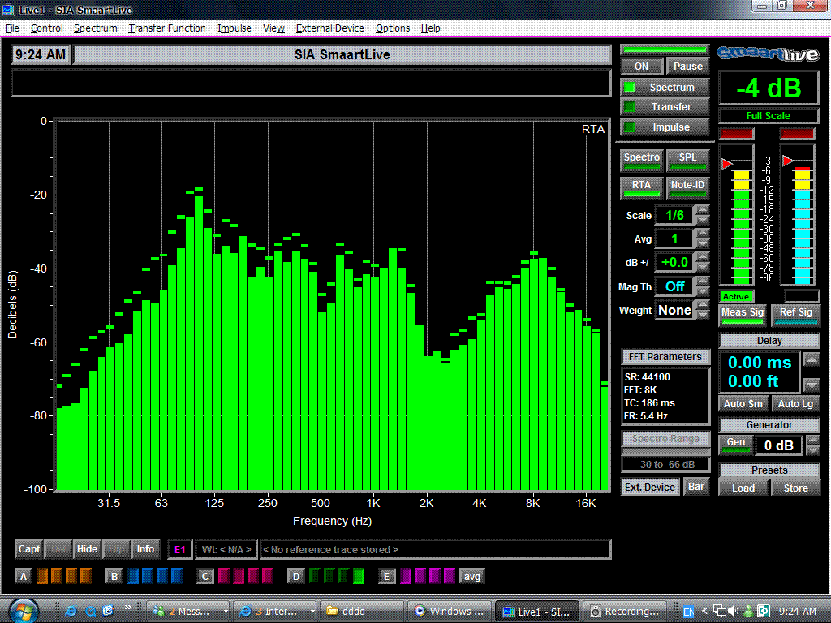Open the FFT Parameters settings
831x623 pixels.
click(x=665, y=357)
